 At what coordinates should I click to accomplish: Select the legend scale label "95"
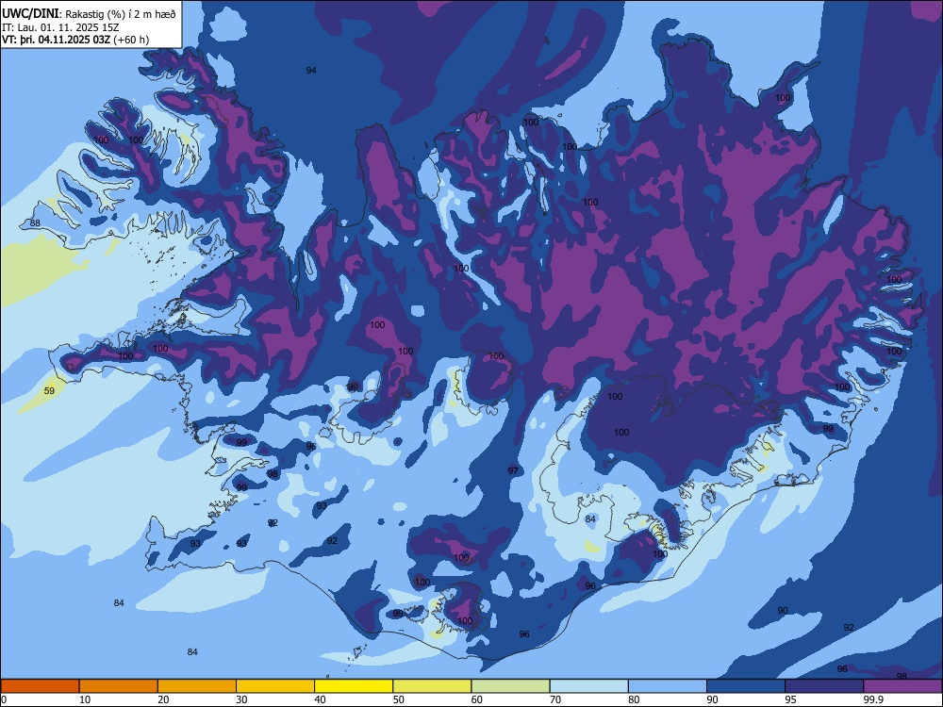[791, 699]
